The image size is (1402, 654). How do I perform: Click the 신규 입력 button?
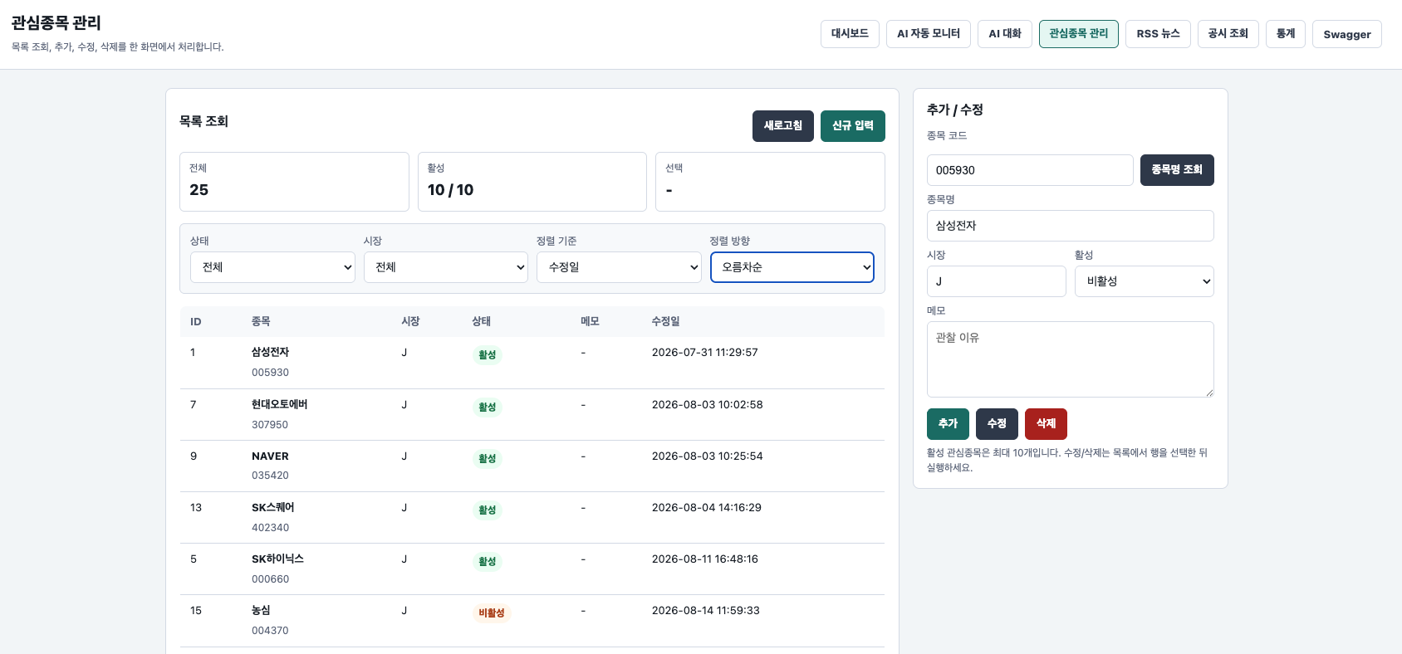(x=853, y=126)
